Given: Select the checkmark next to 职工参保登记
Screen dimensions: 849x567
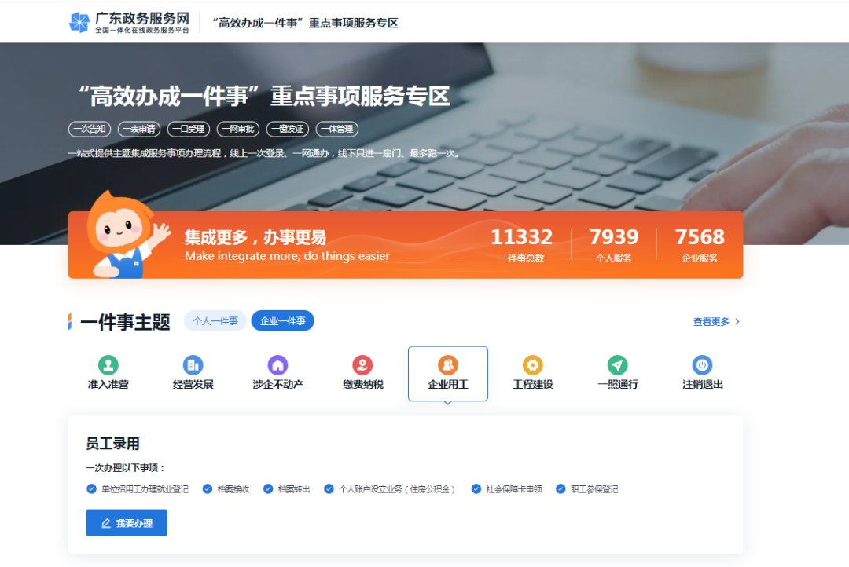Looking at the screenshot, I should click(560, 488).
